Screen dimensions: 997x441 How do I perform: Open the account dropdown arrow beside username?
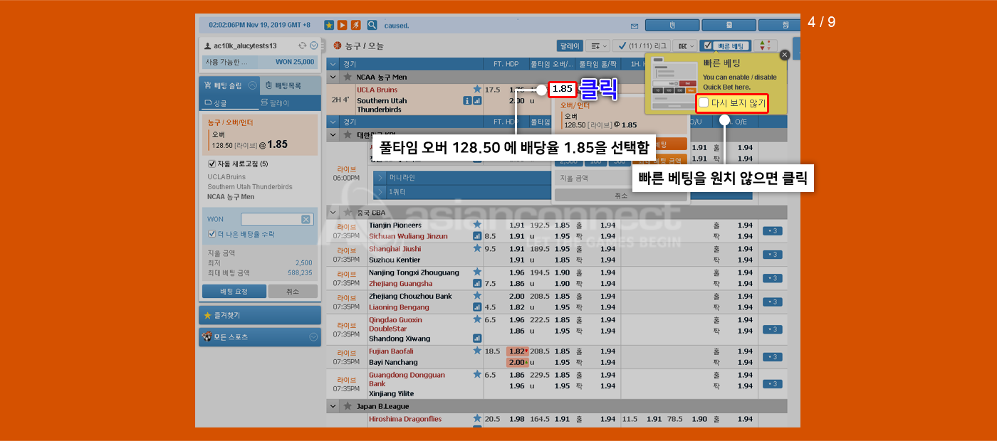tap(313, 46)
